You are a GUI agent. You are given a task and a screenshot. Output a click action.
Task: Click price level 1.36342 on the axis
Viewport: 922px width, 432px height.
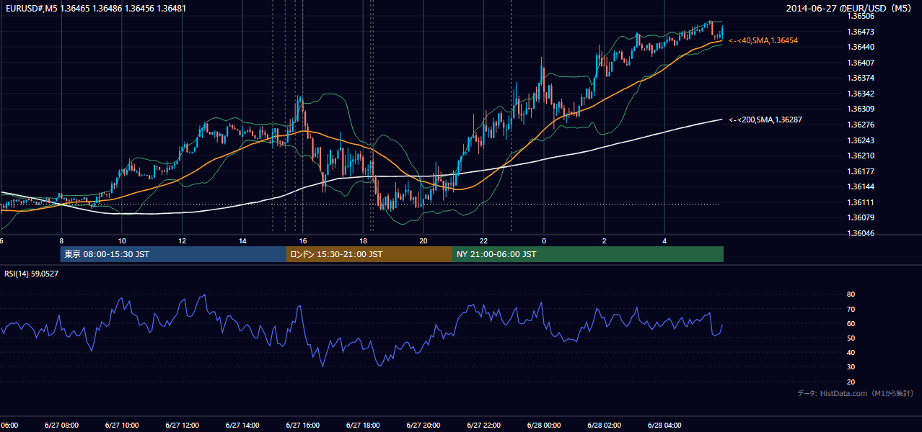pos(861,94)
